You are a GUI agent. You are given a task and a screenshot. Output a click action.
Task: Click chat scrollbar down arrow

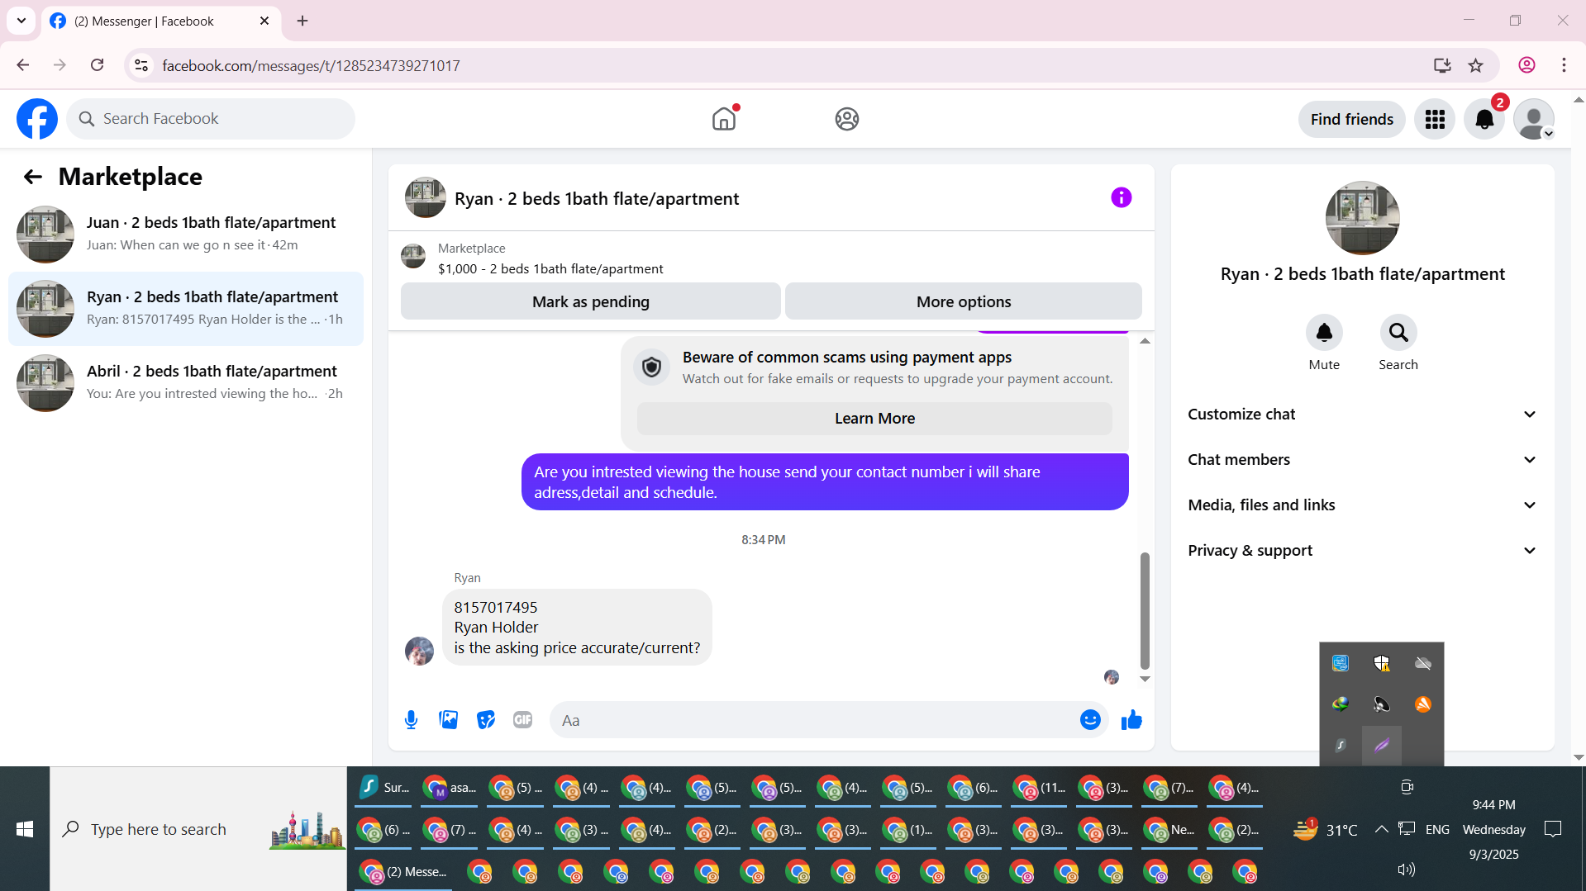(1145, 679)
